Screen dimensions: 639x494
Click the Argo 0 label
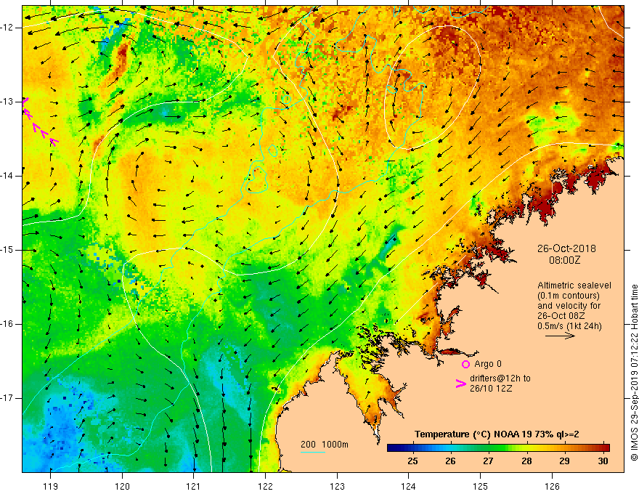[488, 364]
